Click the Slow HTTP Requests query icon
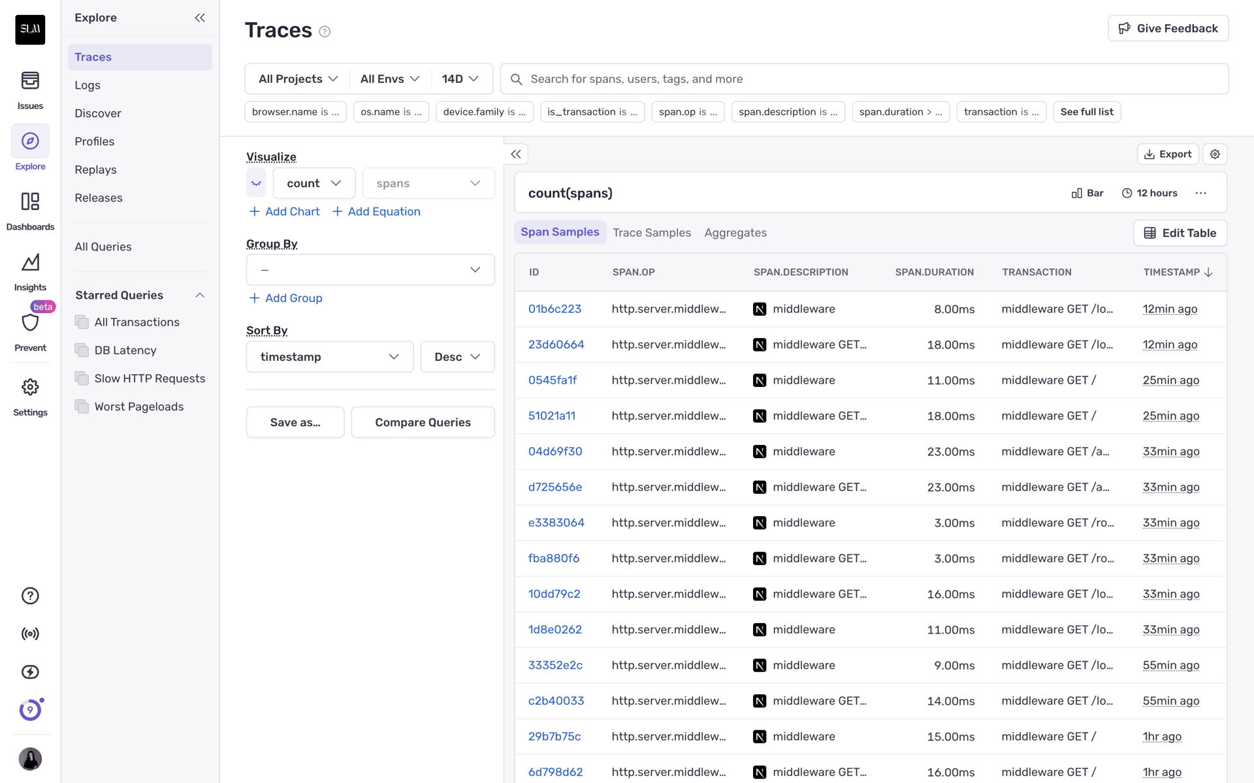The height and width of the screenshot is (783, 1254). click(82, 378)
